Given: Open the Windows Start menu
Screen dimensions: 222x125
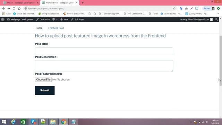Looking at the screenshot, I should pyautogui.click(x=4, y=122).
